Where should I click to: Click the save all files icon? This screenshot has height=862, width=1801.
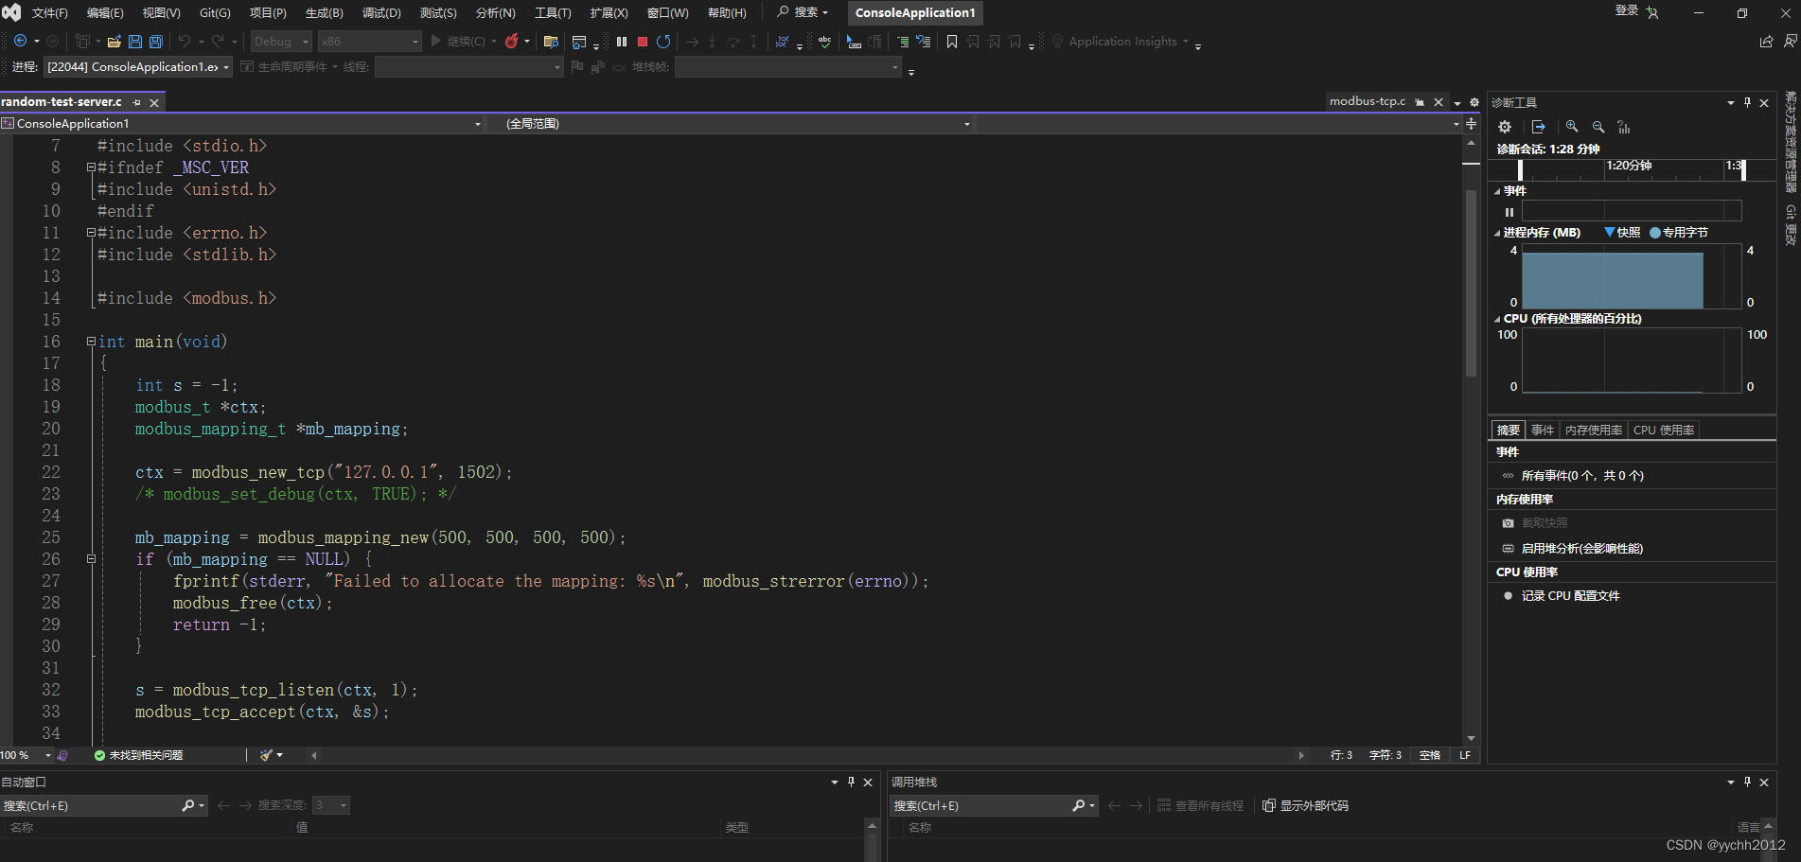pos(154,41)
